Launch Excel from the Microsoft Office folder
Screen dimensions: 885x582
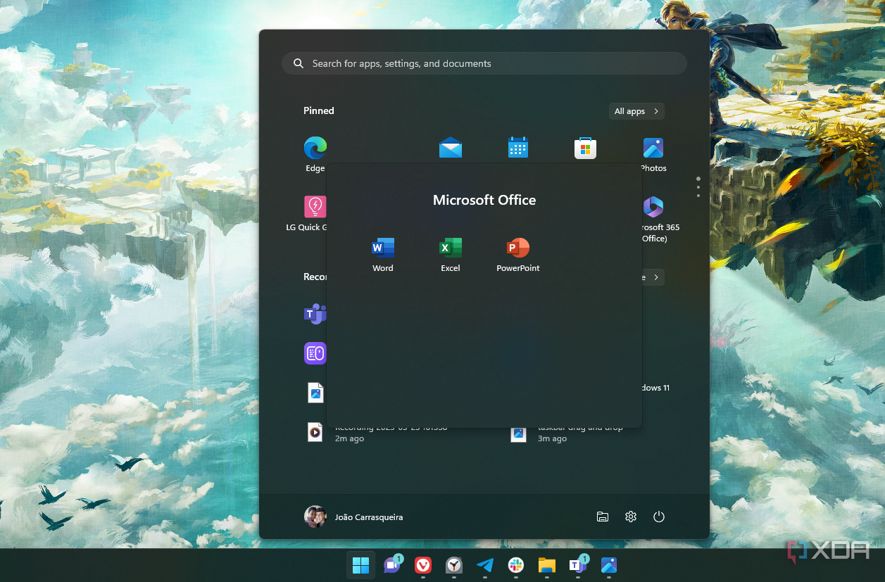451,255
